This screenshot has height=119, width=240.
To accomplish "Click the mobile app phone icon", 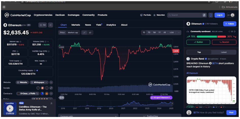I will [x=211, y=15].
